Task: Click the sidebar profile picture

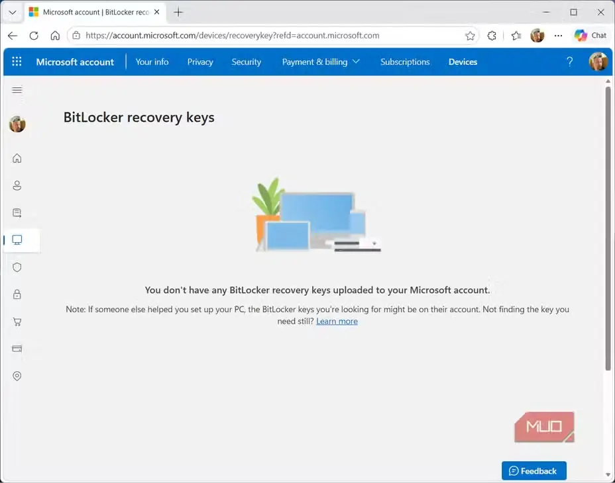Action: (17, 124)
